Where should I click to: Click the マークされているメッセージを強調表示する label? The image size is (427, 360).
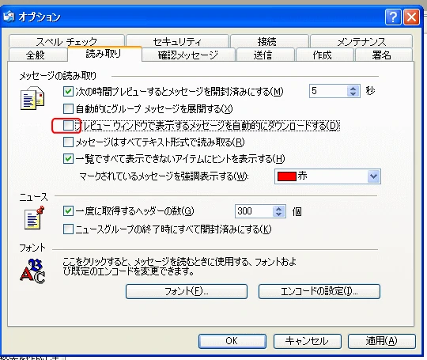[x=164, y=176]
